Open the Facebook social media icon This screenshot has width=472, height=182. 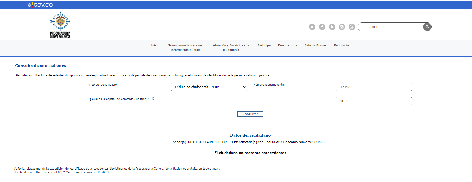[322, 27]
